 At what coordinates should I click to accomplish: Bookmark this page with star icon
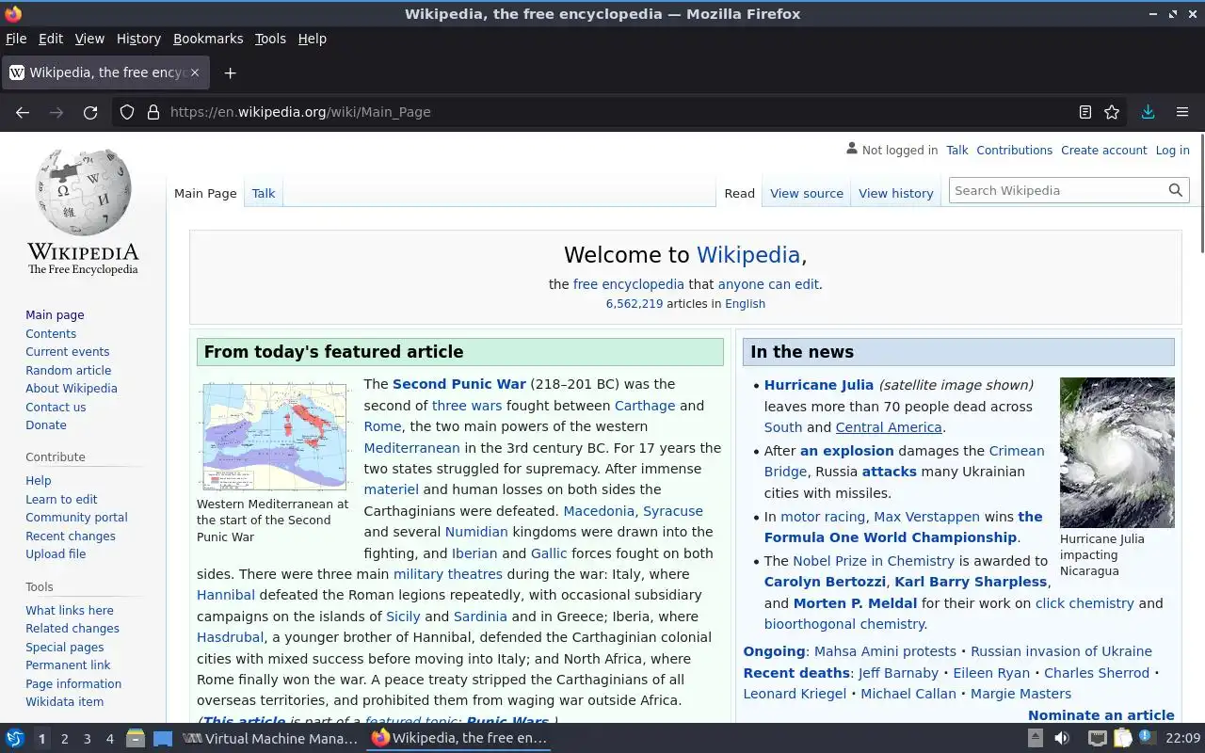coord(1112,112)
